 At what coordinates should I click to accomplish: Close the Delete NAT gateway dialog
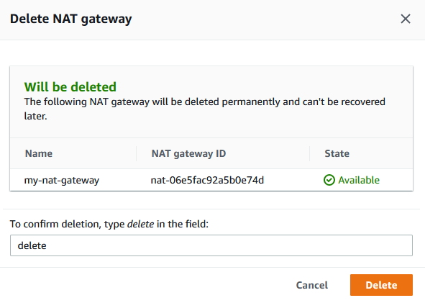coord(406,19)
